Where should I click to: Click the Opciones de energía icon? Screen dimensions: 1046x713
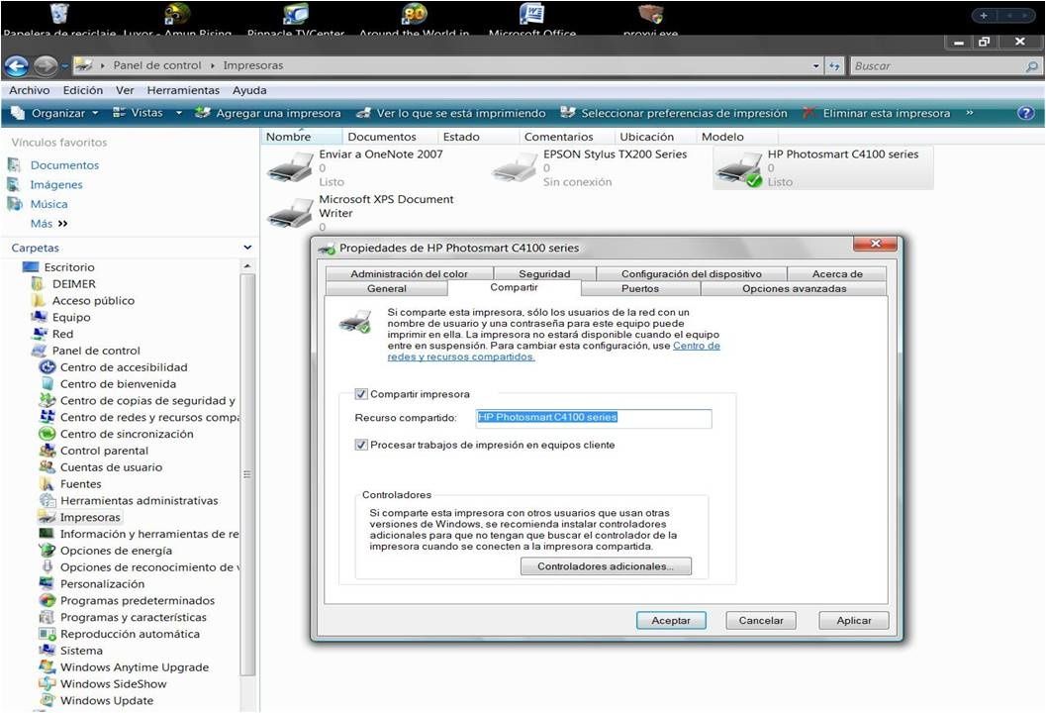(x=48, y=551)
